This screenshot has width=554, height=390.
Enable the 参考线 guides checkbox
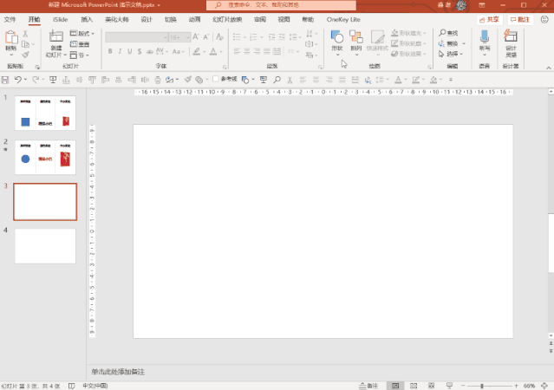coord(216,80)
